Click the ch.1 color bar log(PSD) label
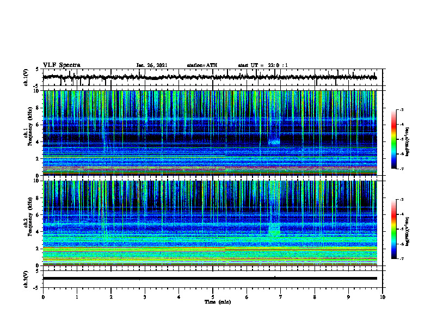 tap(408, 141)
